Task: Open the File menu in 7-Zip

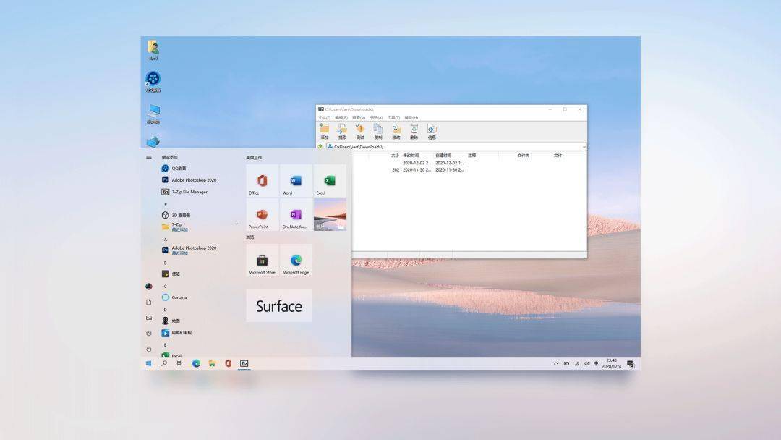Action: (324, 118)
